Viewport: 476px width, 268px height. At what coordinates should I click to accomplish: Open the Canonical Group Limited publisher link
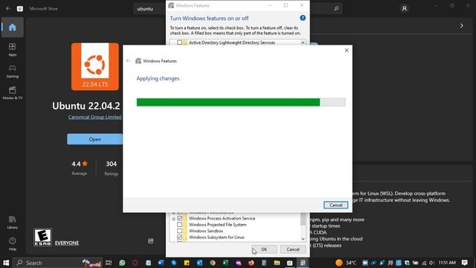pos(94,117)
